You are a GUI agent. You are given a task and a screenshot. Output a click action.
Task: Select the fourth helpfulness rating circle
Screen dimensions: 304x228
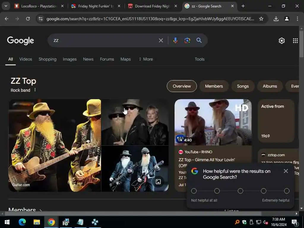[x=264, y=191]
